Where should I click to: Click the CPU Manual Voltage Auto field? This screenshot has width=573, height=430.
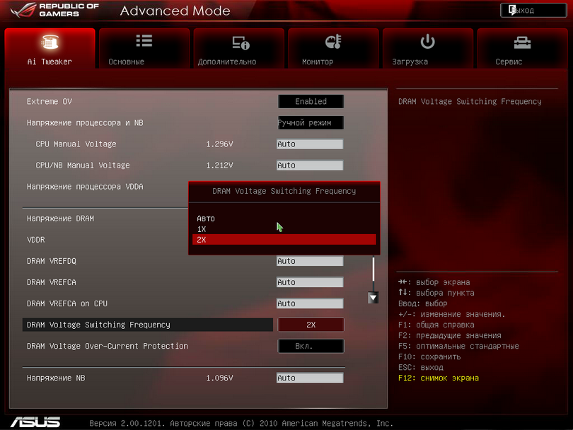309,144
